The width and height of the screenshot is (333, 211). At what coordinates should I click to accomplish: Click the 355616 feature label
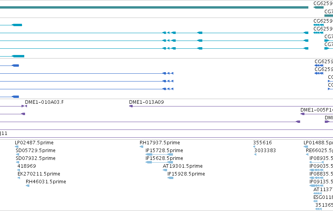263,143
